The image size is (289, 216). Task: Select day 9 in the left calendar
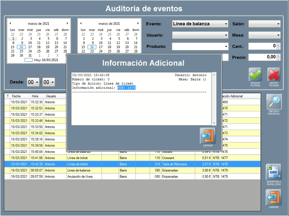pyautogui.click(x=21, y=43)
